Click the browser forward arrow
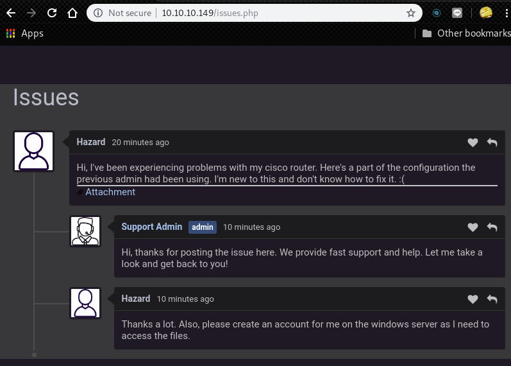Screen dimensions: 511x366 coord(31,13)
